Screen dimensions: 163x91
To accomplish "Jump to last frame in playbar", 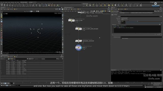I will click(x=9, y=83).
